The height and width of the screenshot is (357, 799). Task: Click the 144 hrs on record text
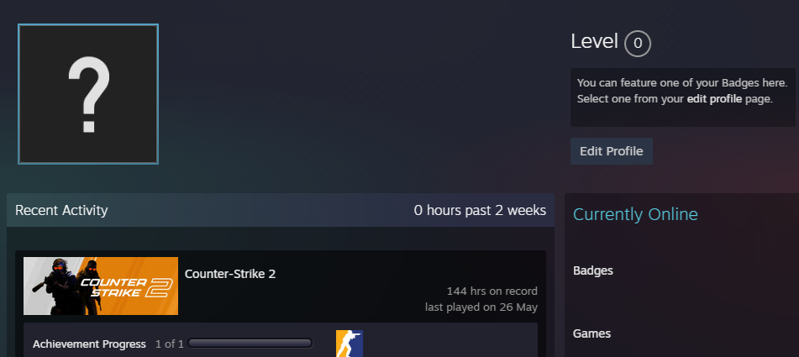pyautogui.click(x=492, y=291)
